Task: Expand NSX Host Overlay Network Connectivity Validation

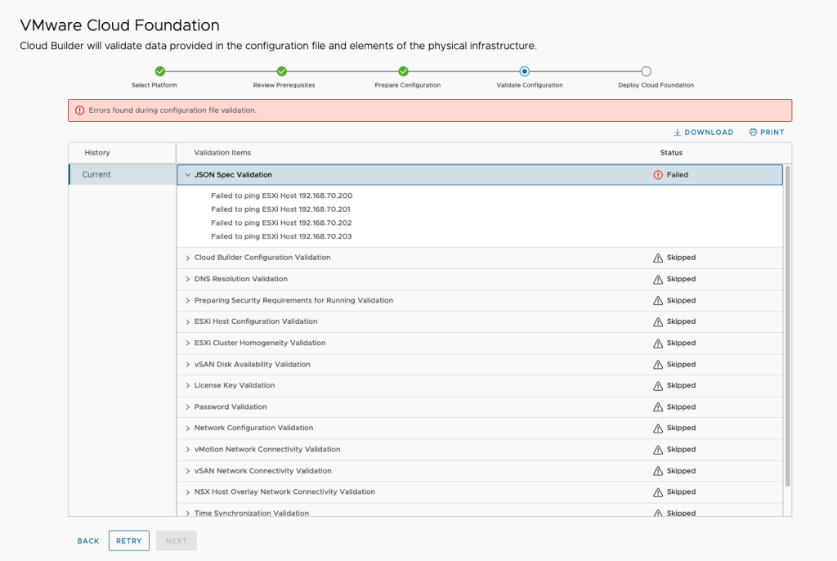Action: [x=187, y=492]
